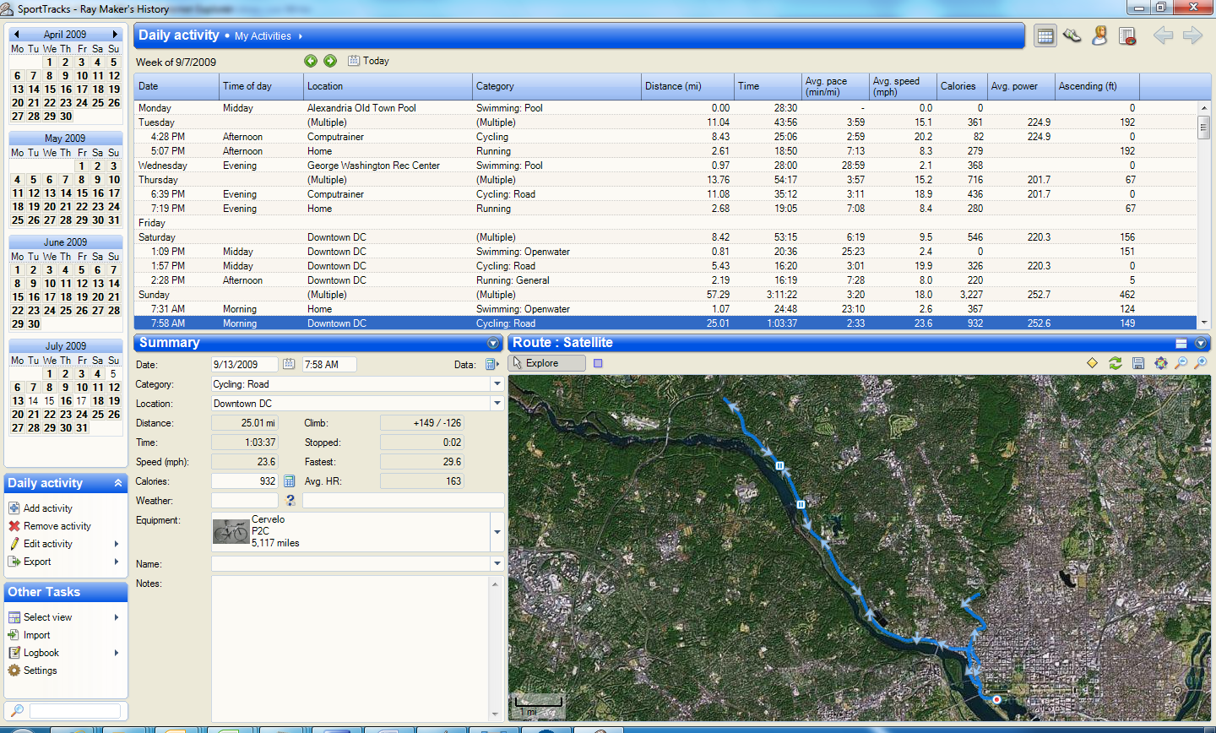Toggle the Explore map mode button

[547, 363]
